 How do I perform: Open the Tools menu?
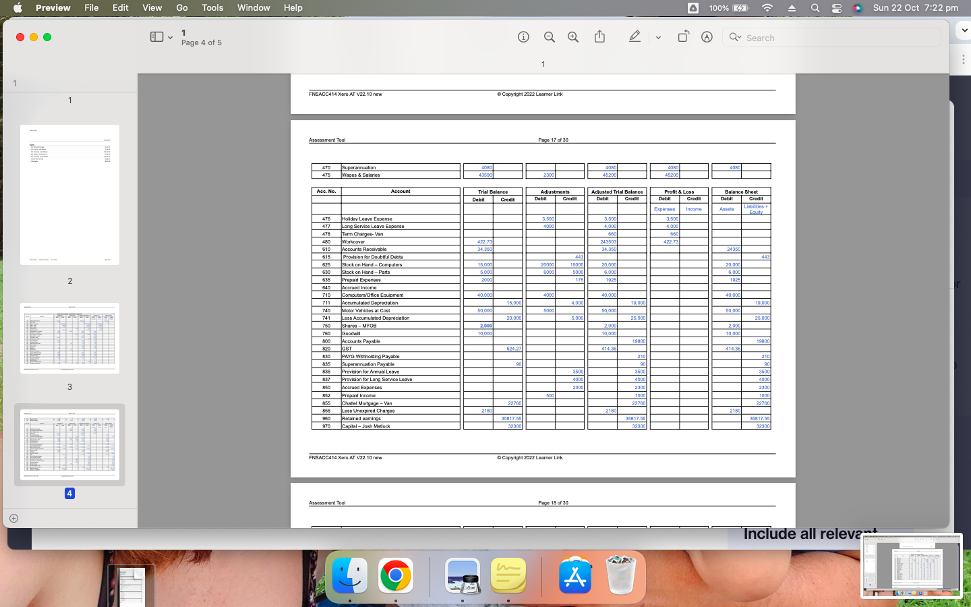(212, 7)
